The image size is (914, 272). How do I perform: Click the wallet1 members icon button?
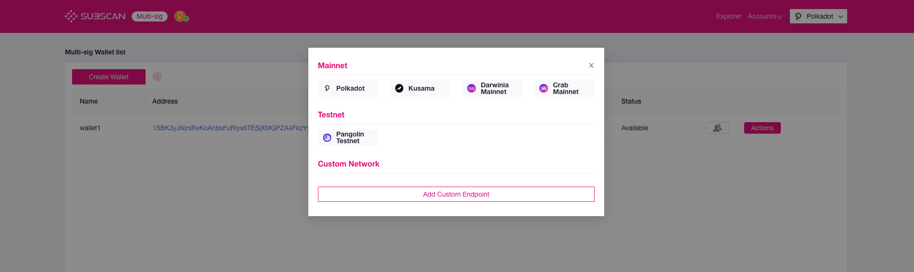[717, 128]
